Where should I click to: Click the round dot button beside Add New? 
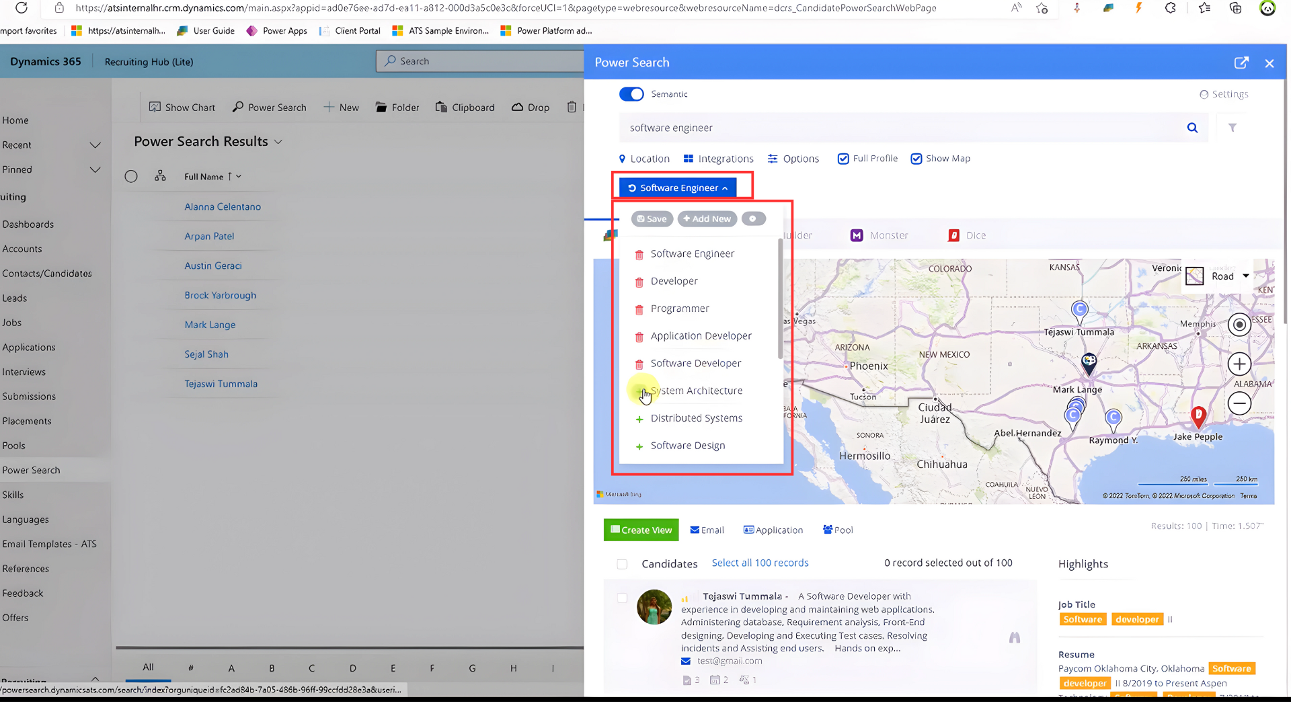click(754, 219)
